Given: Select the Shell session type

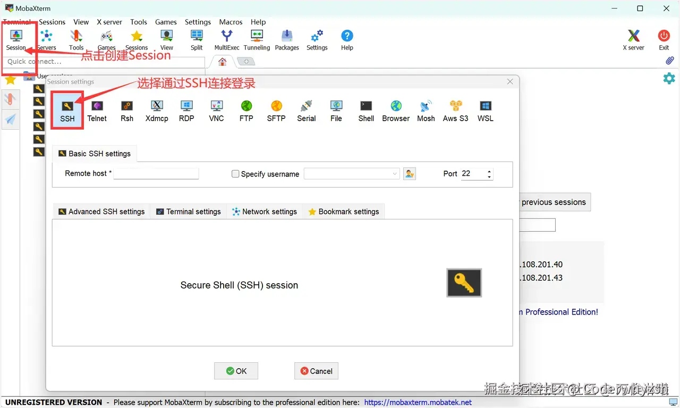Looking at the screenshot, I should (366, 111).
